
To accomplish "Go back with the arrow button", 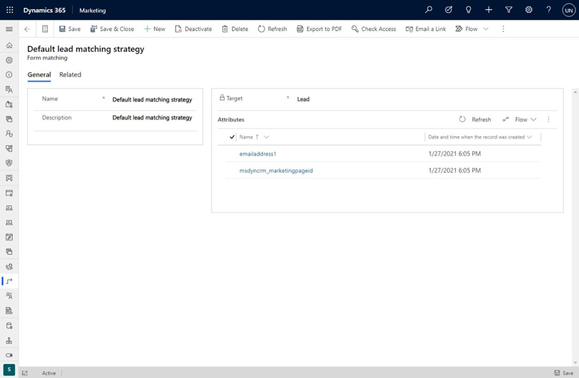I will tap(27, 29).
